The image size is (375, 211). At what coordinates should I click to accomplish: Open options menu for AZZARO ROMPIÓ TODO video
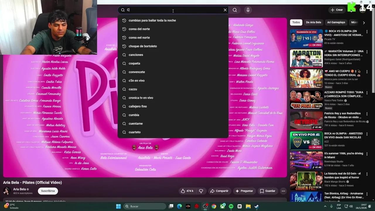tap(367, 93)
